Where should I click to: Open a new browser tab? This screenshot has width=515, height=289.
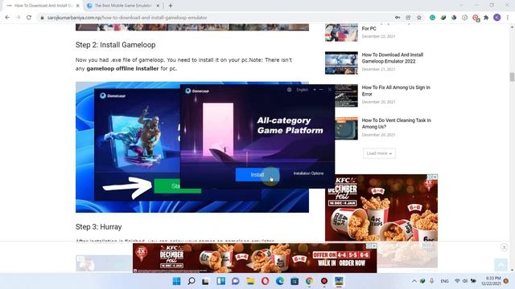(x=171, y=6)
